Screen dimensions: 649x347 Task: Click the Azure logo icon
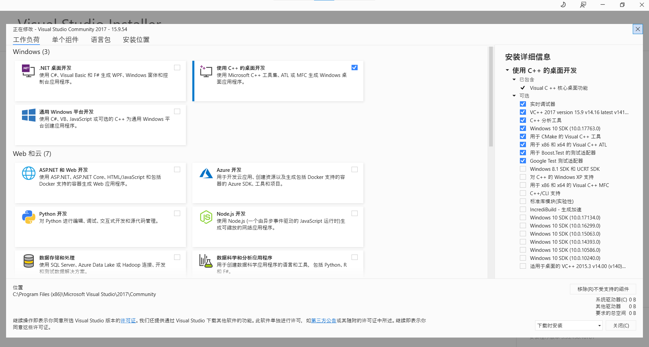[206, 173]
